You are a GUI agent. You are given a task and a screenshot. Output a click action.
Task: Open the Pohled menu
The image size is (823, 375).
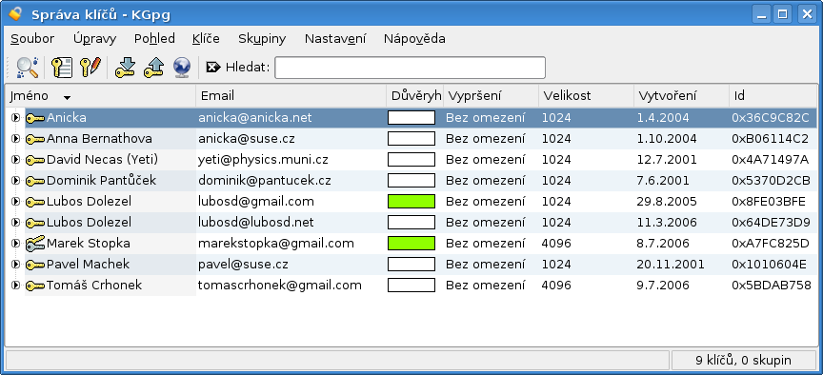[x=154, y=39]
